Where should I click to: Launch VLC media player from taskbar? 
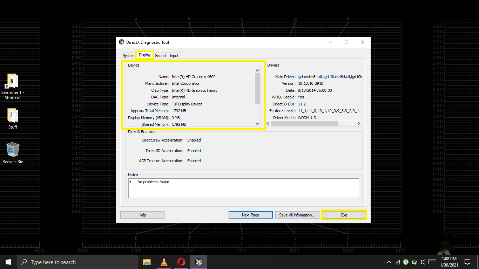coord(164,262)
